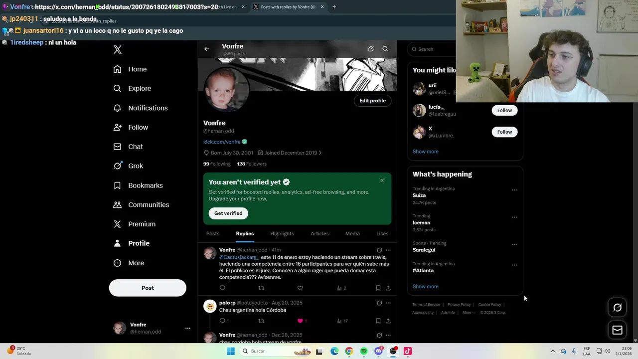Open more options for Iceman trend

(x=514, y=217)
